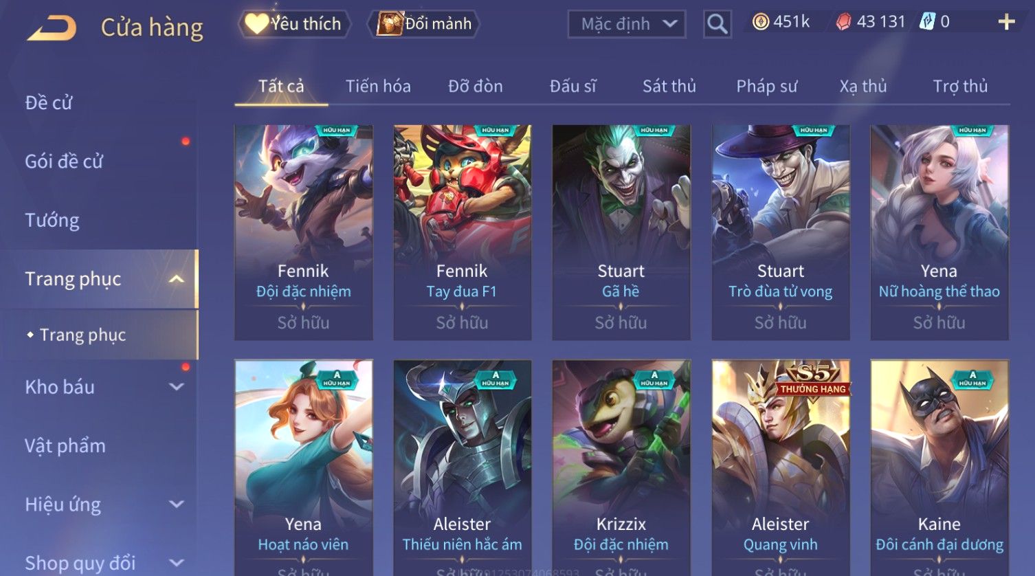Select Stuart Gã hề skin card

(x=621, y=232)
